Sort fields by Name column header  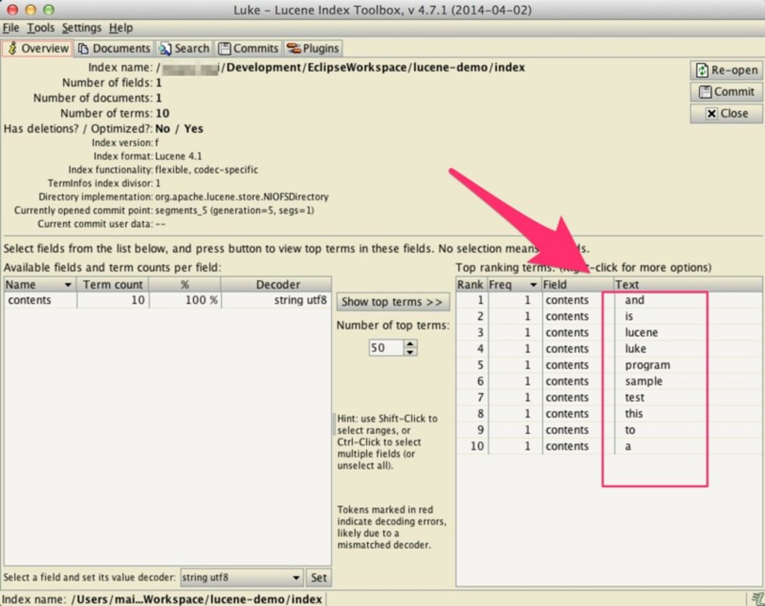[40, 285]
